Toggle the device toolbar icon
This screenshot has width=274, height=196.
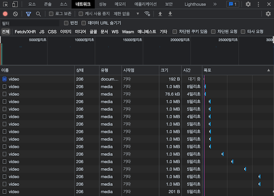[15, 4]
